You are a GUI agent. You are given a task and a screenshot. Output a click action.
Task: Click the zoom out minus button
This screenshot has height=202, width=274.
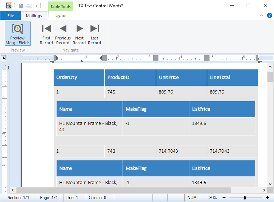(224, 198)
